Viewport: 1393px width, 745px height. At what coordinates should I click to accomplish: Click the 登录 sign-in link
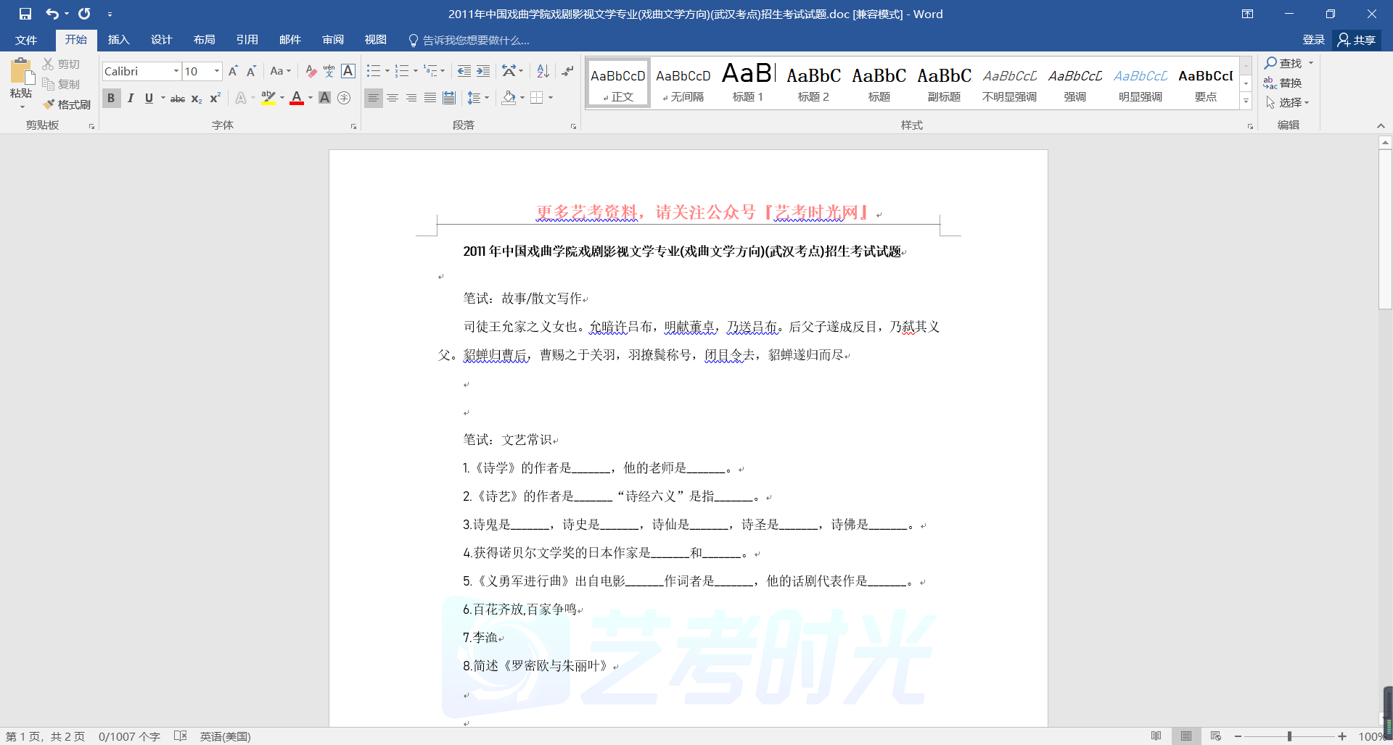coord(1313,40)
